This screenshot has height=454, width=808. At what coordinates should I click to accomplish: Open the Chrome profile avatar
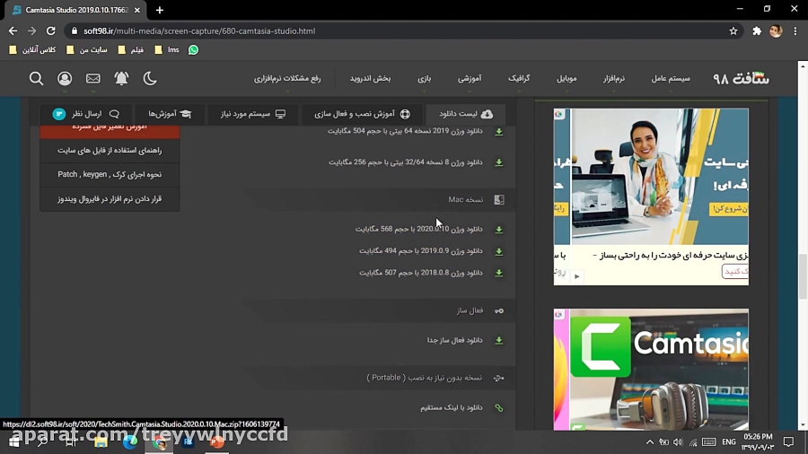(776, 31)
